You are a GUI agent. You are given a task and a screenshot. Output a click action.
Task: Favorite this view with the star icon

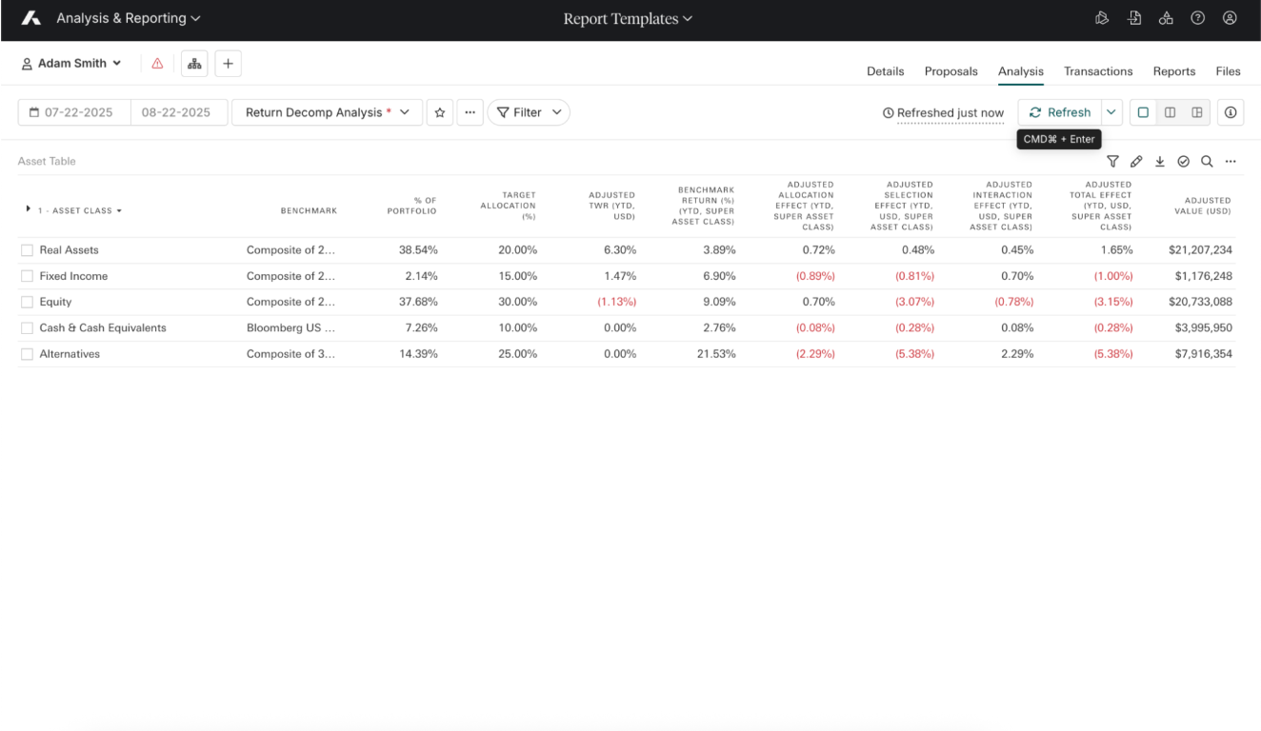pos(439,112)
